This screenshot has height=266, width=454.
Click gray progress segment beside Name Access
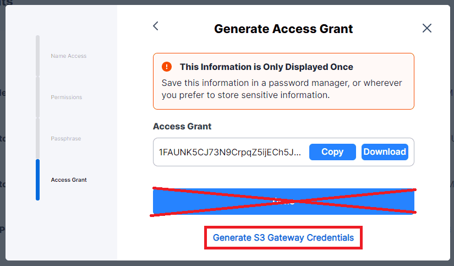[37, 56]
